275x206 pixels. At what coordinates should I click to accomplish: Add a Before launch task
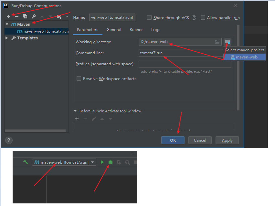coord(77,119)
